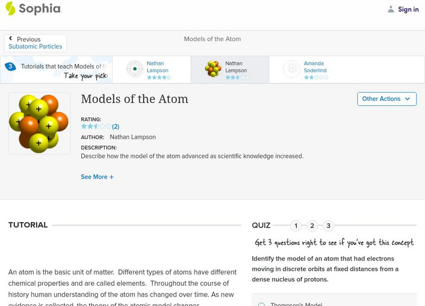
Task: Select the nucleus cluster tutorial icon
Action: [213, 69]
